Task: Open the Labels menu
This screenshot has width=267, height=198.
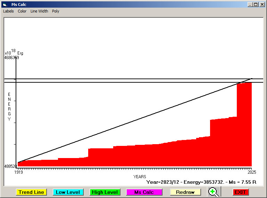Action: (8, 11)
